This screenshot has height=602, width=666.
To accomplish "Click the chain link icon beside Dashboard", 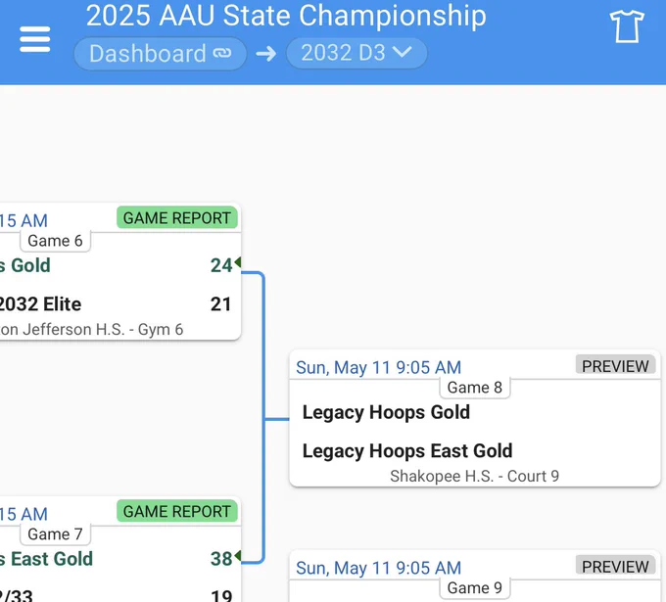I will click(x=222, y=53).
